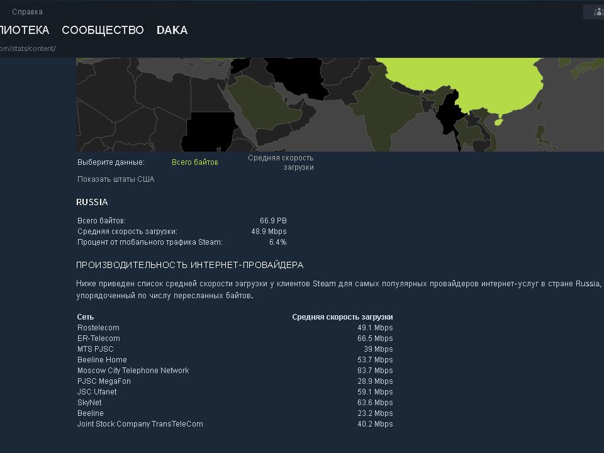Screen dimensions: 604x453
Task: Go to the СООБЩЕСТВО section
Action: (x=103, y=30)
